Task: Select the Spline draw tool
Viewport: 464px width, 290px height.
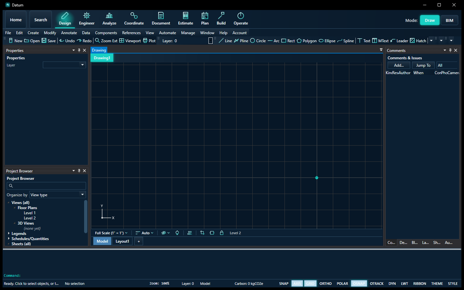Action: click(x=346, y=41)
